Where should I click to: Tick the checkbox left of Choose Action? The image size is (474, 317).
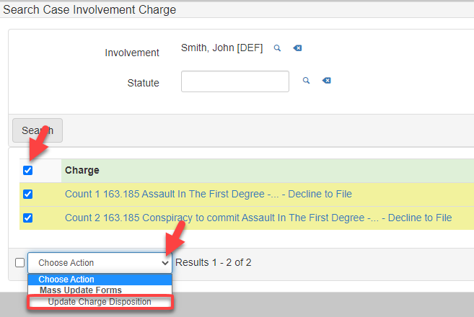[19, 263]
